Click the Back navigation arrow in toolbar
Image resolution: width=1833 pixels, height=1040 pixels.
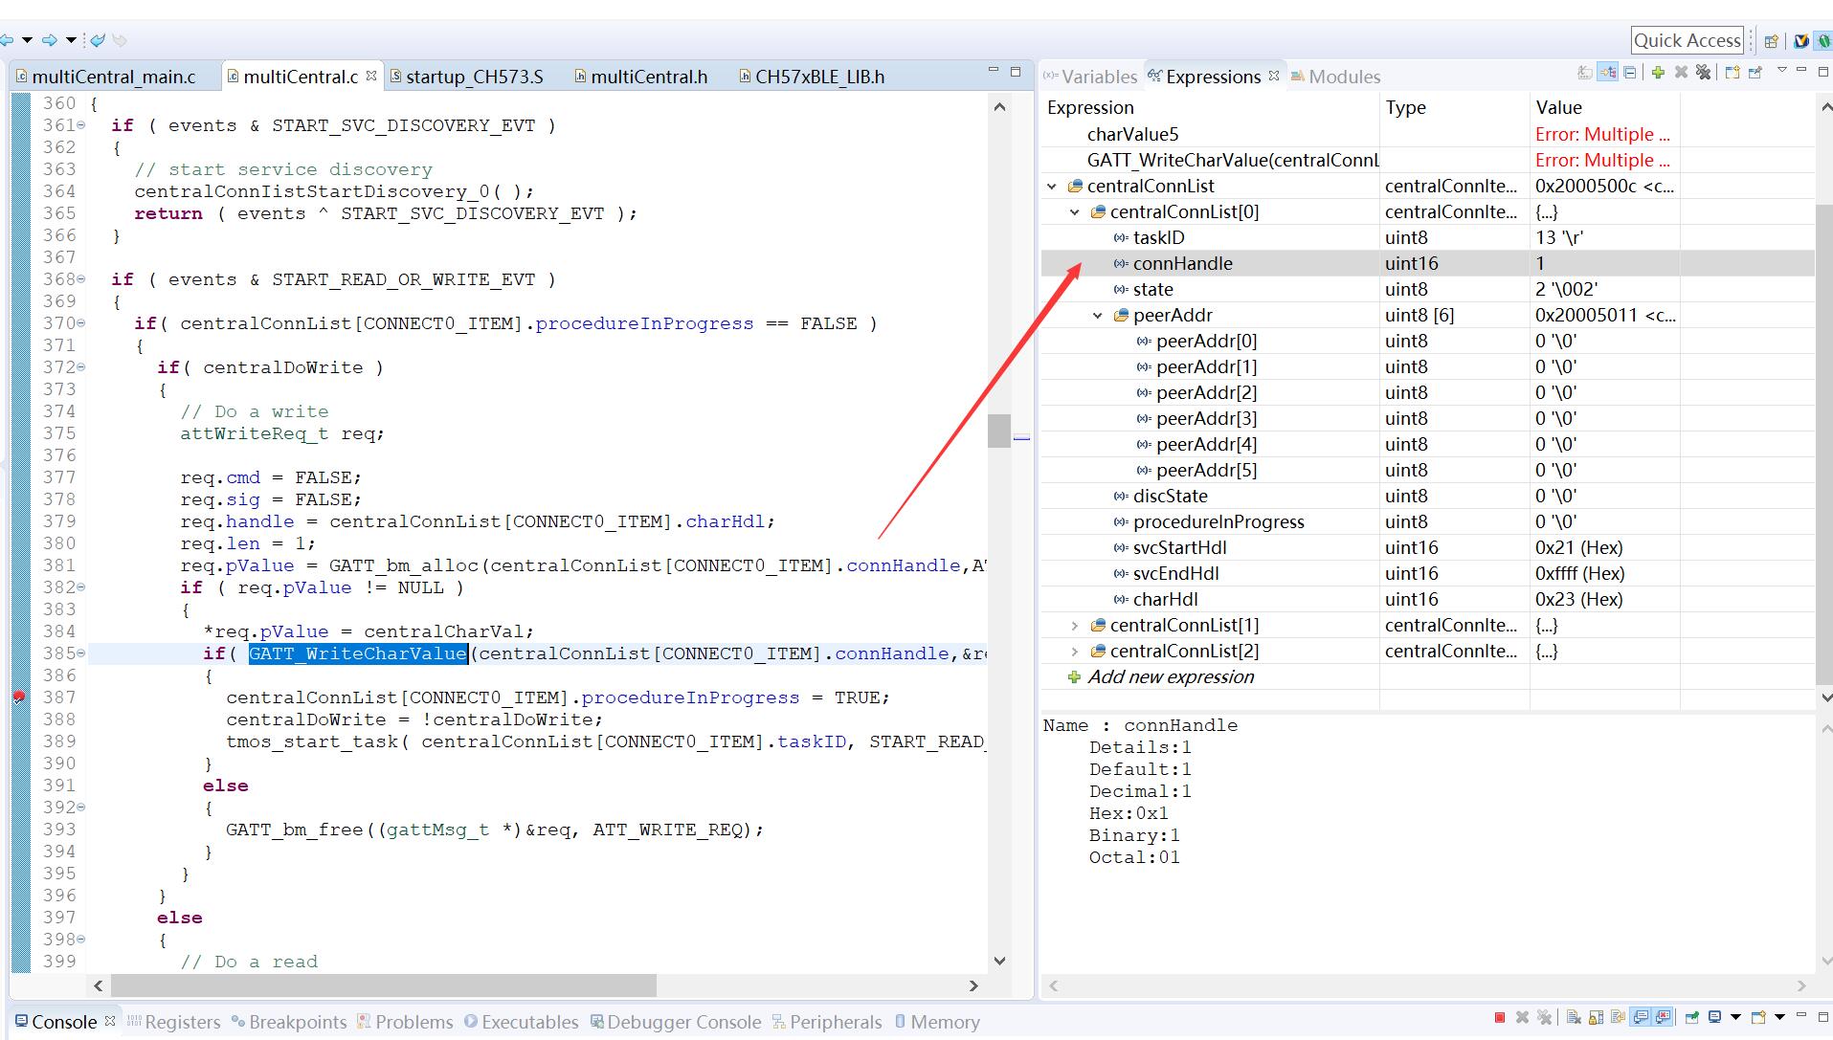pyautogui.click(x=8, y=40)
